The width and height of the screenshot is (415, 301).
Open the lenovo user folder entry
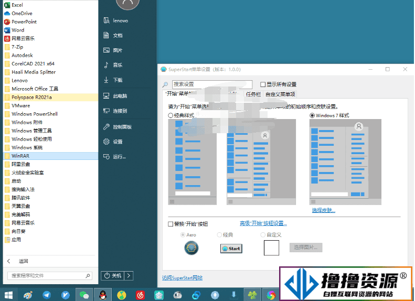[115, 20]
